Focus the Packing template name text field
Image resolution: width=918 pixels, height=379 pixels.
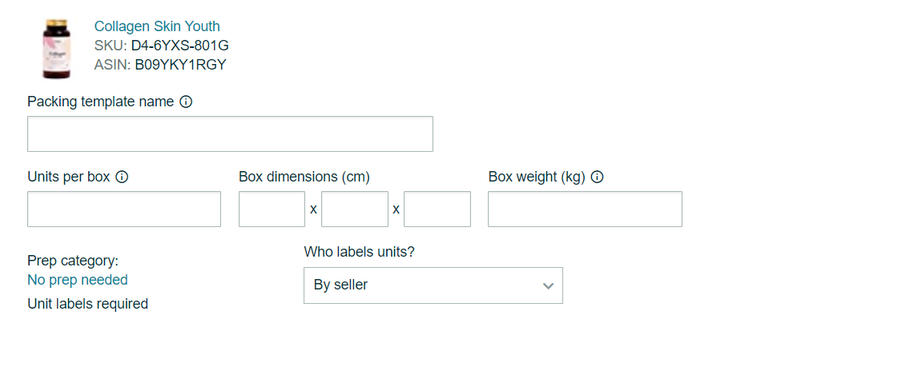point(230,134)
